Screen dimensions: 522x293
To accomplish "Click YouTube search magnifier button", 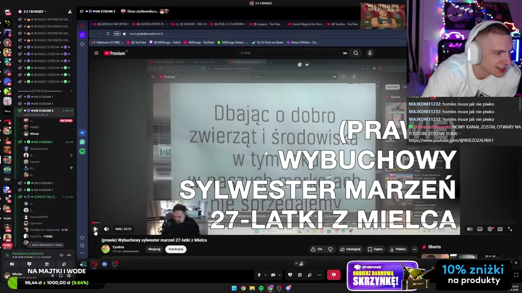I will coord(356,53).
